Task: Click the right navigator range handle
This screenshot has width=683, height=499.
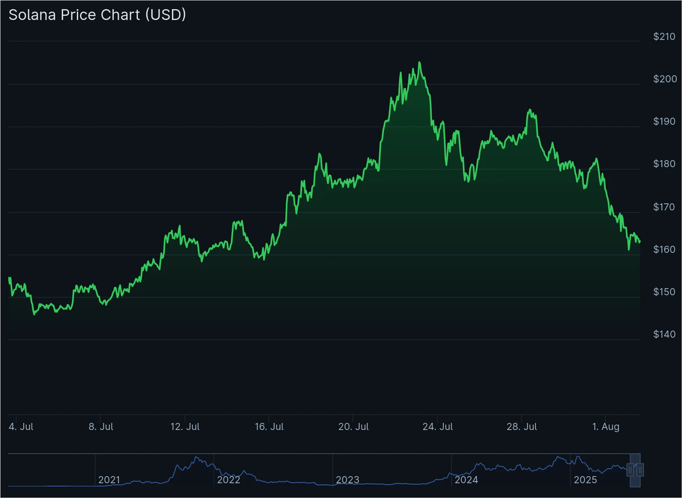Action: click(x=640, y=470)
